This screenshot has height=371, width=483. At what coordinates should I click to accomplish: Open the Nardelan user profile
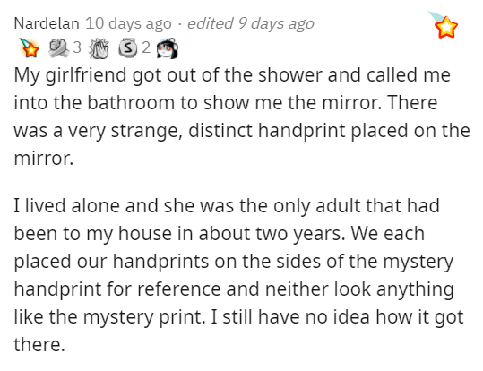pos(47,23)
